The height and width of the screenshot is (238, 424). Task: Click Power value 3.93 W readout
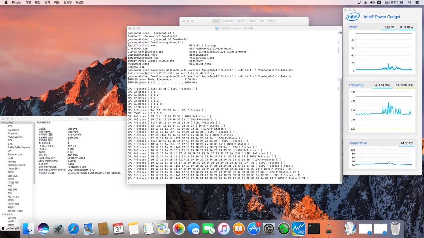[x=389, y=27]
